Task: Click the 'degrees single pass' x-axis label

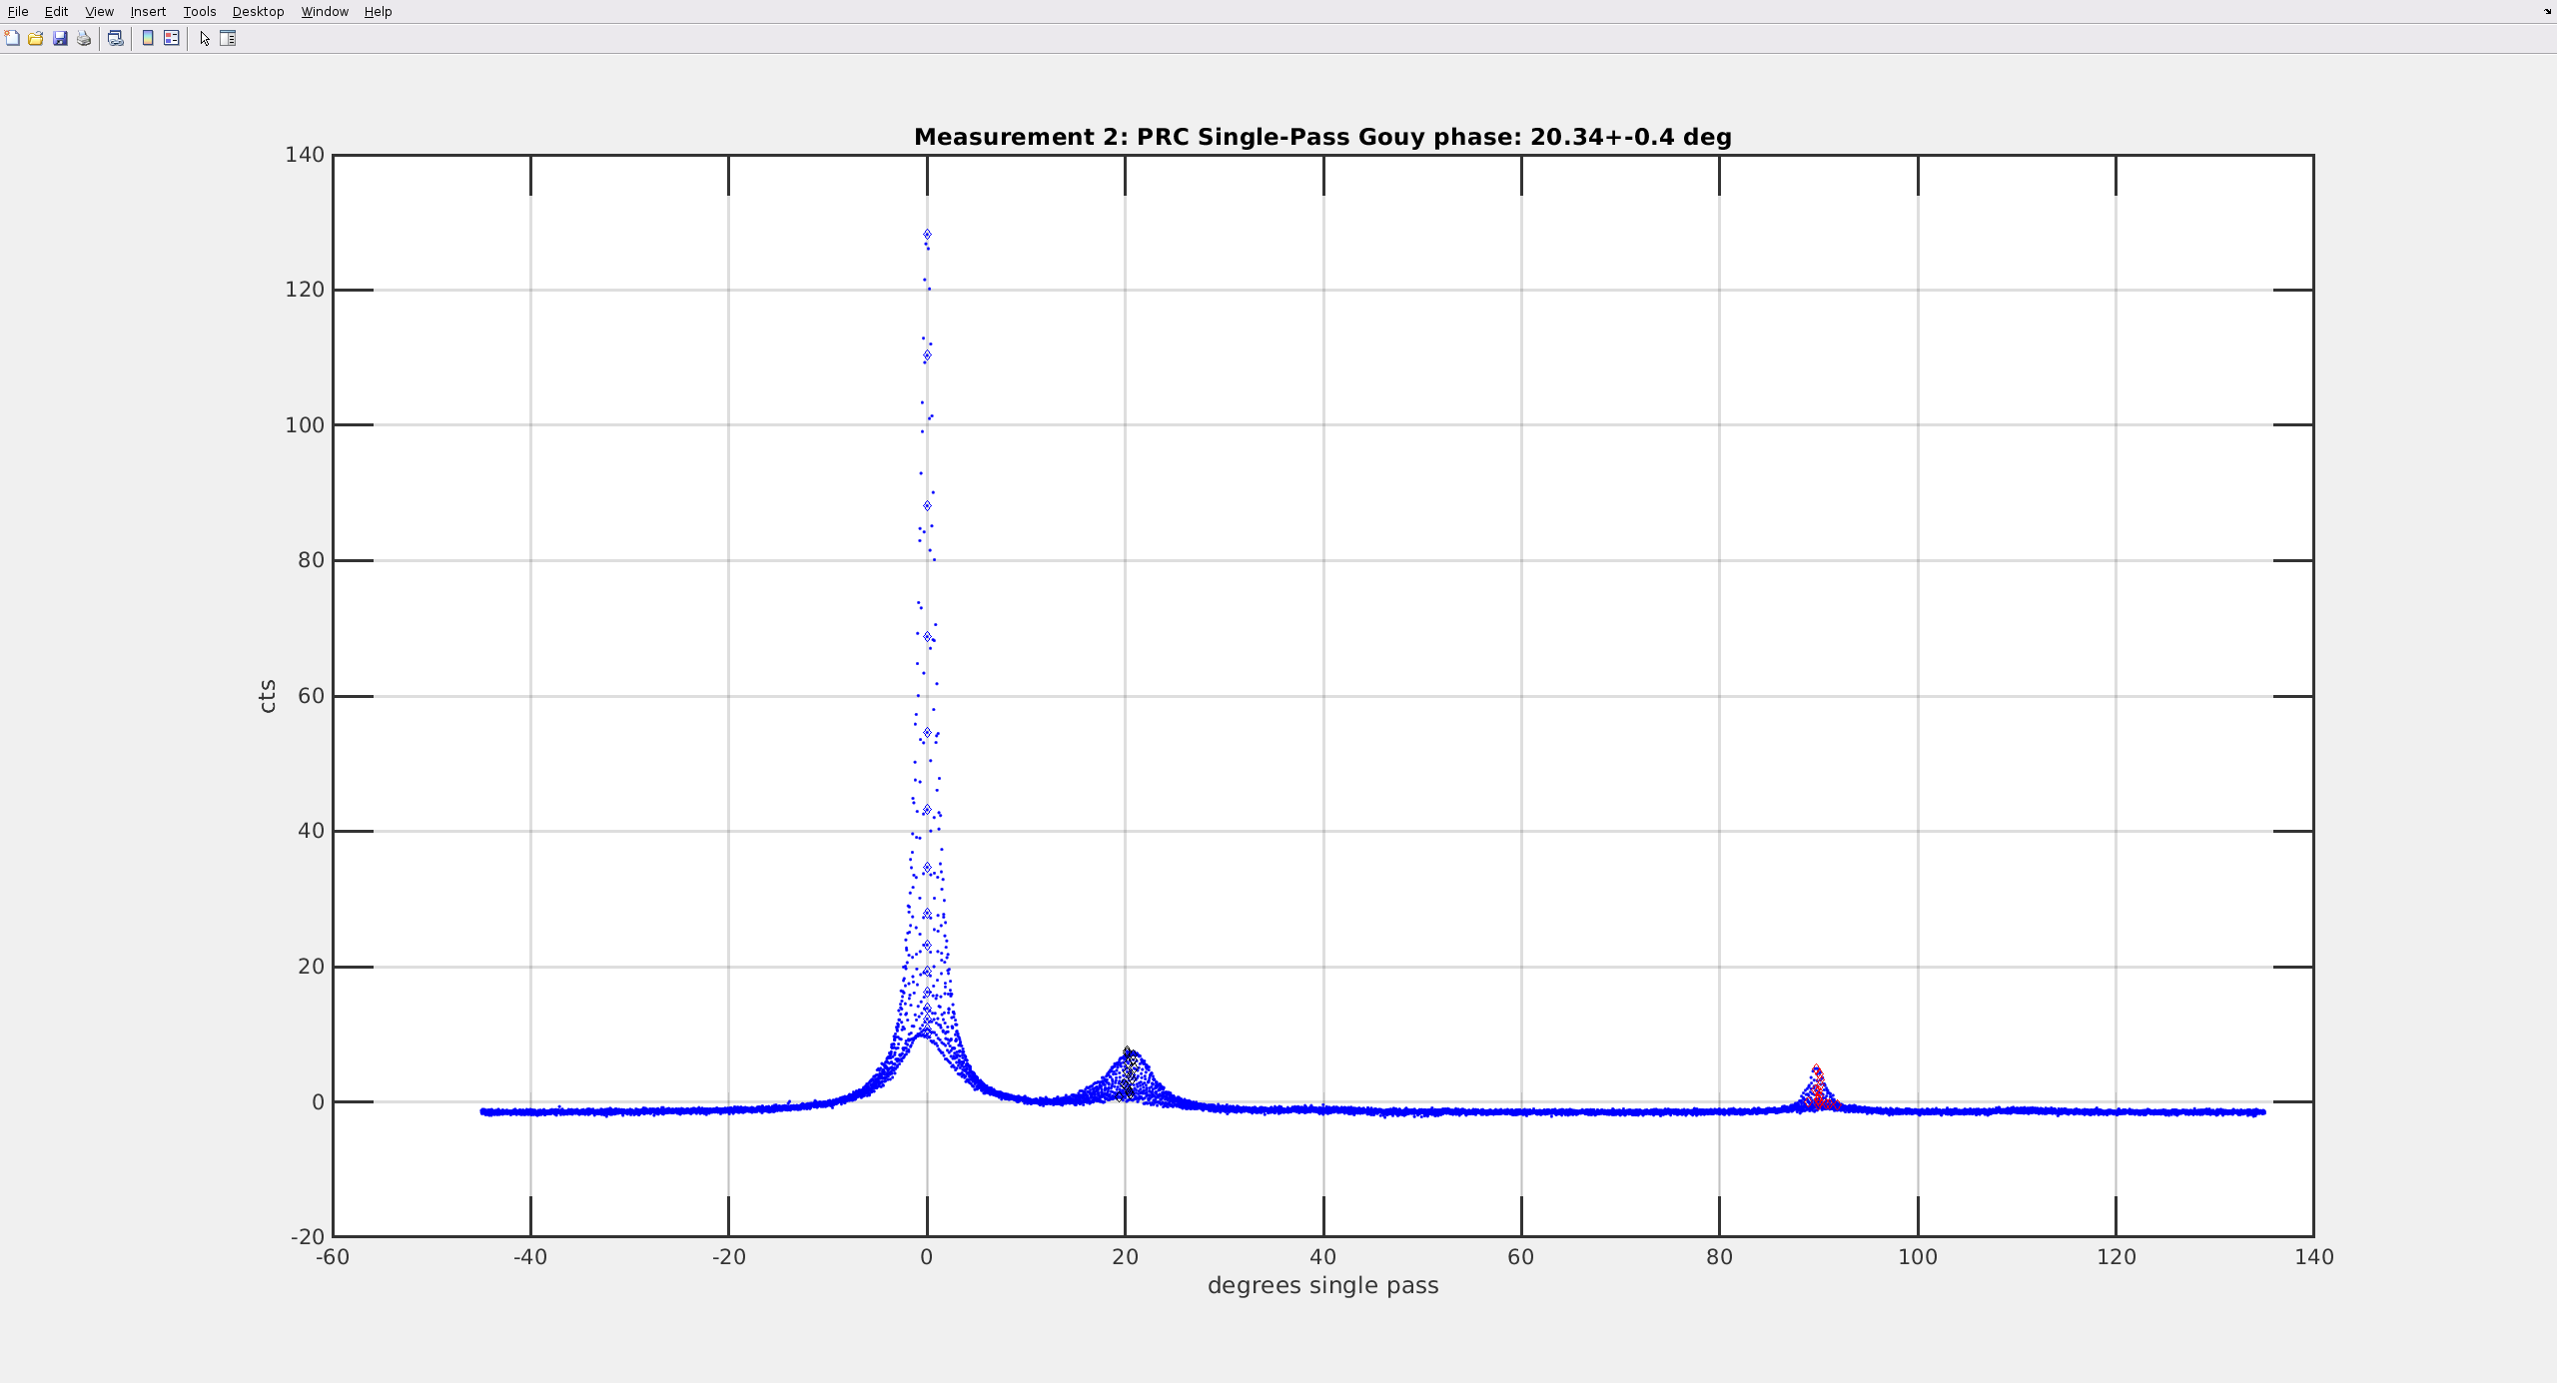Action: (1322, 1285)
